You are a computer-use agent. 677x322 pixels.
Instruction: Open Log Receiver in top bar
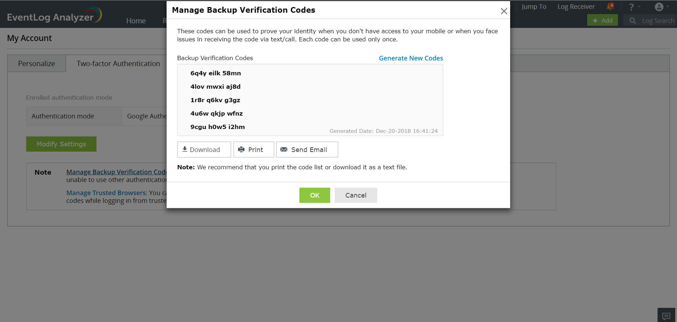point(576,7)
